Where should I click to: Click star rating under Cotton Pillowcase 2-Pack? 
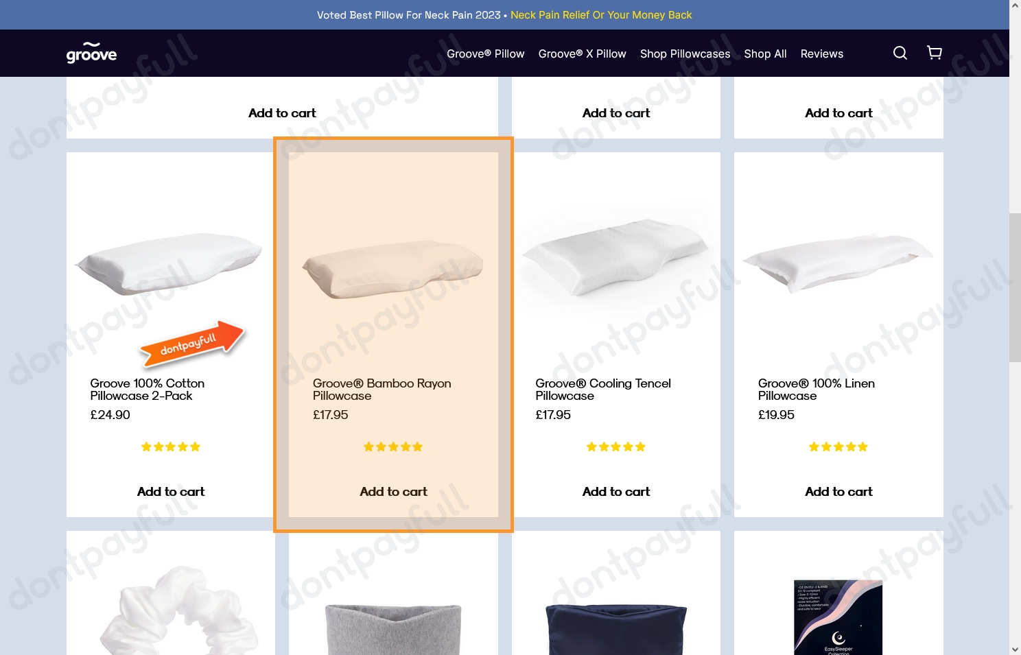171,447
